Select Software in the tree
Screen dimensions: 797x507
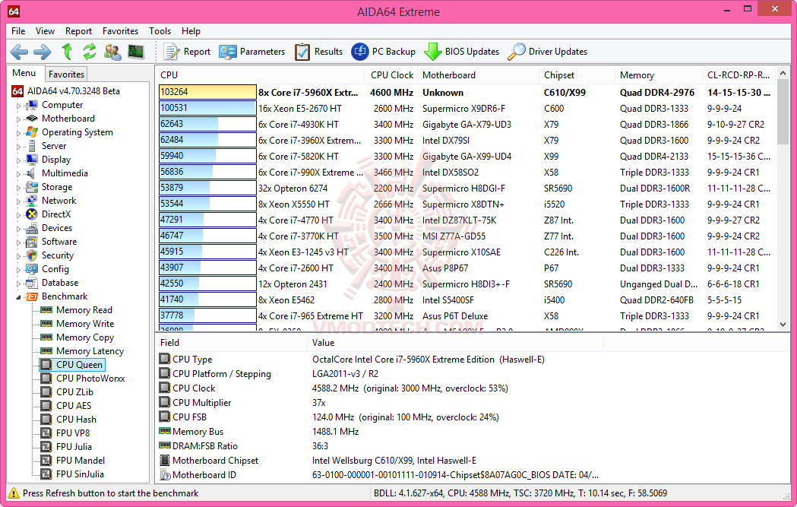point(59,242)
